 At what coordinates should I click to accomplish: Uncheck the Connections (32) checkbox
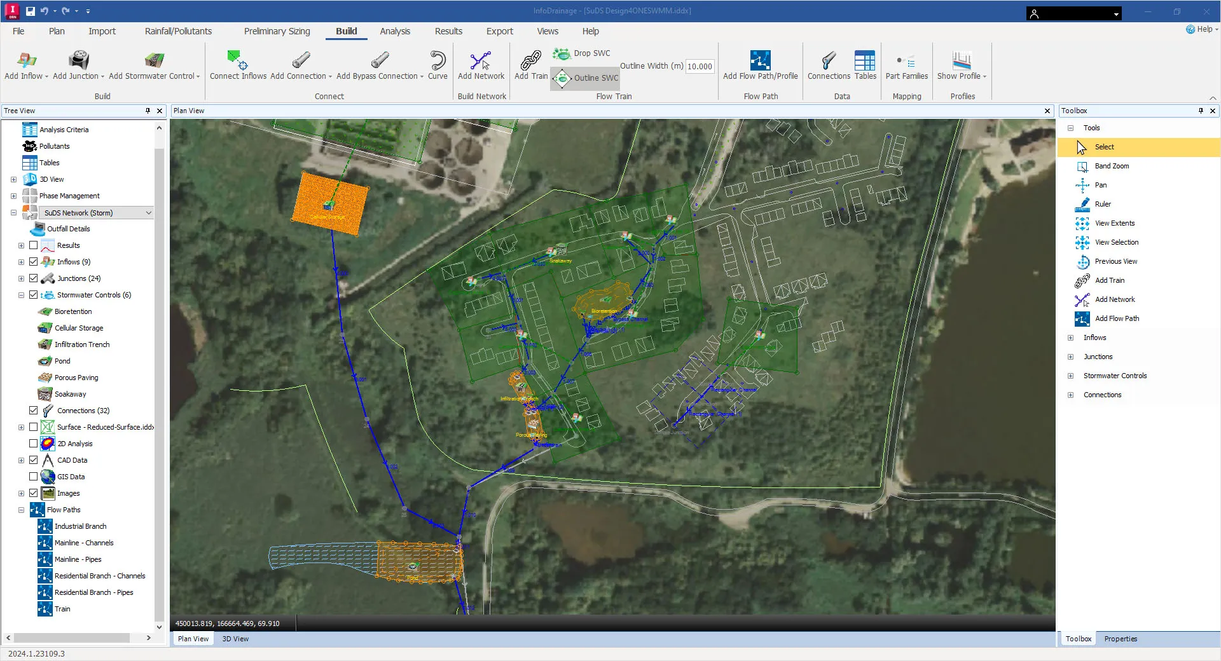[34, 410]
